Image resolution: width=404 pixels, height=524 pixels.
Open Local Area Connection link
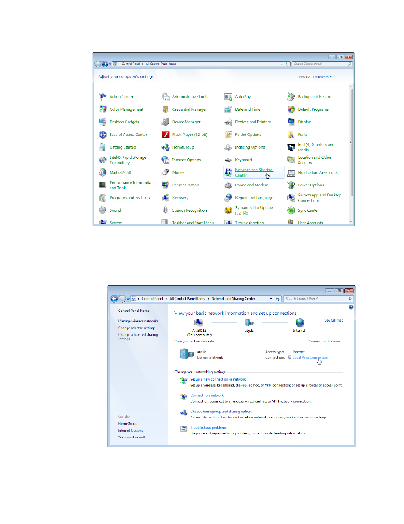(310, 357)
